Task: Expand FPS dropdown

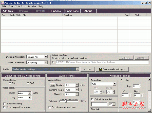Action: (x=30, y=98)
